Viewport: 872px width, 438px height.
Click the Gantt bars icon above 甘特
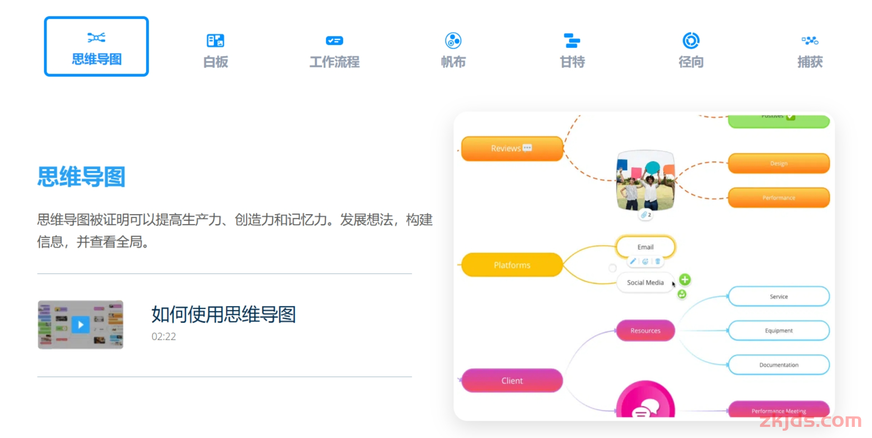point(572,40)
